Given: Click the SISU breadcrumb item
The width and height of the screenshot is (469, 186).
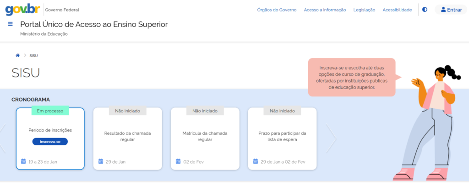Looking at the screenshot, I should tap(33, 56).
